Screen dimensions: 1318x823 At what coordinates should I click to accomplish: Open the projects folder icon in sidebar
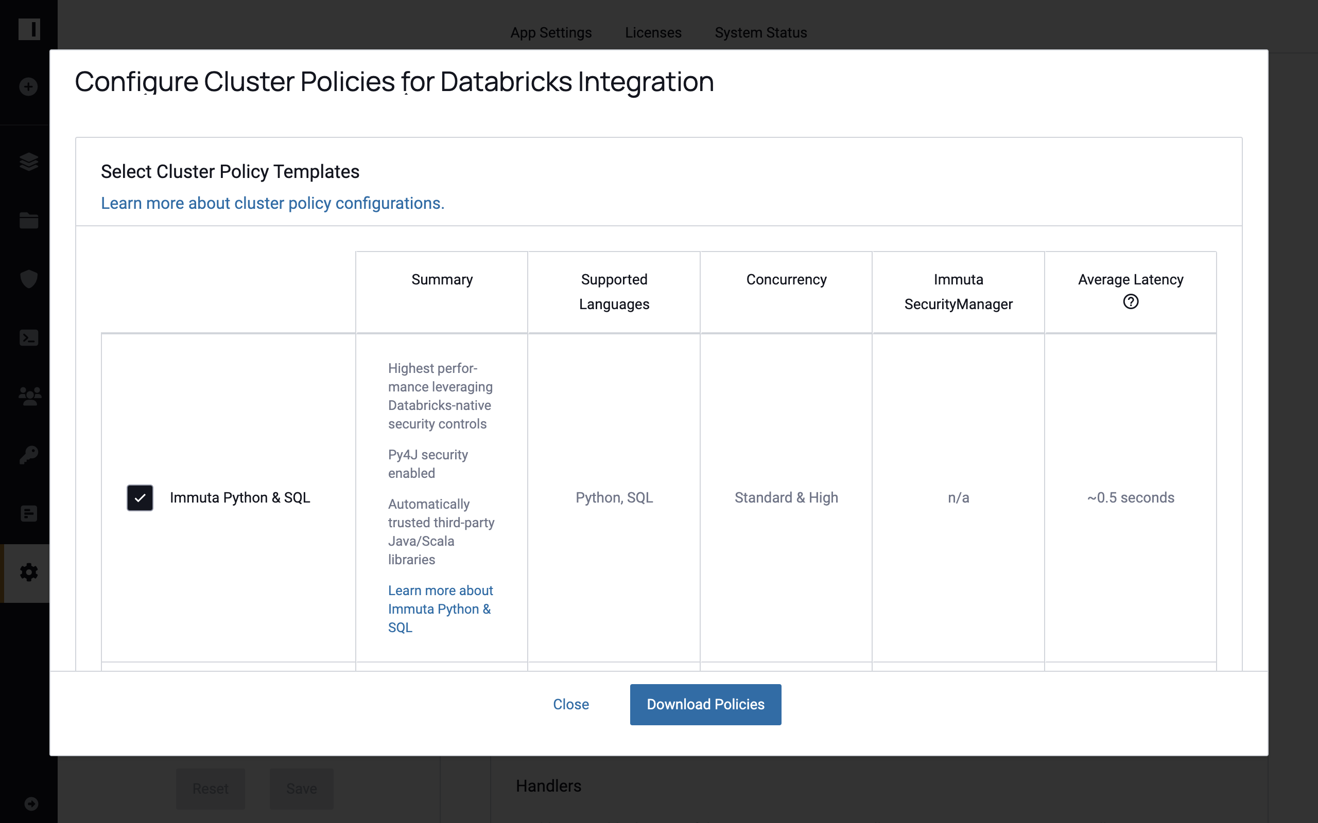pos(28,221)
